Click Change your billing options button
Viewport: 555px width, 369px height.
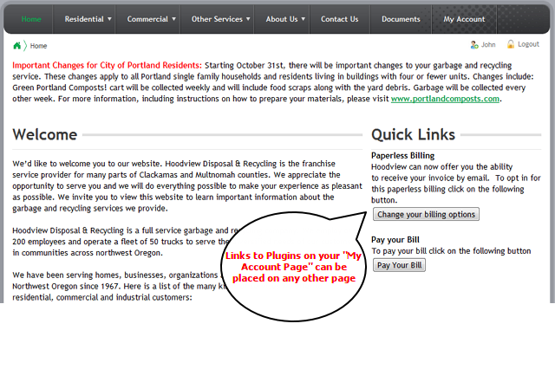[x=426, y=214]
